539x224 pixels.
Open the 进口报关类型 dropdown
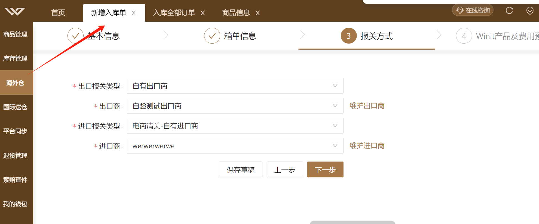click(x=235, y=126)
